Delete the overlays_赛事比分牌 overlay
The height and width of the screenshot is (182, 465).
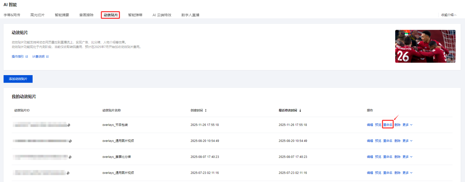click(x=397, y=157)
